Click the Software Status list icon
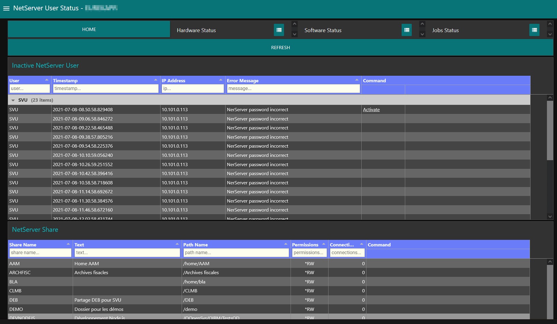This screenshot has width=557, height=324. click(x=406, y=30)
